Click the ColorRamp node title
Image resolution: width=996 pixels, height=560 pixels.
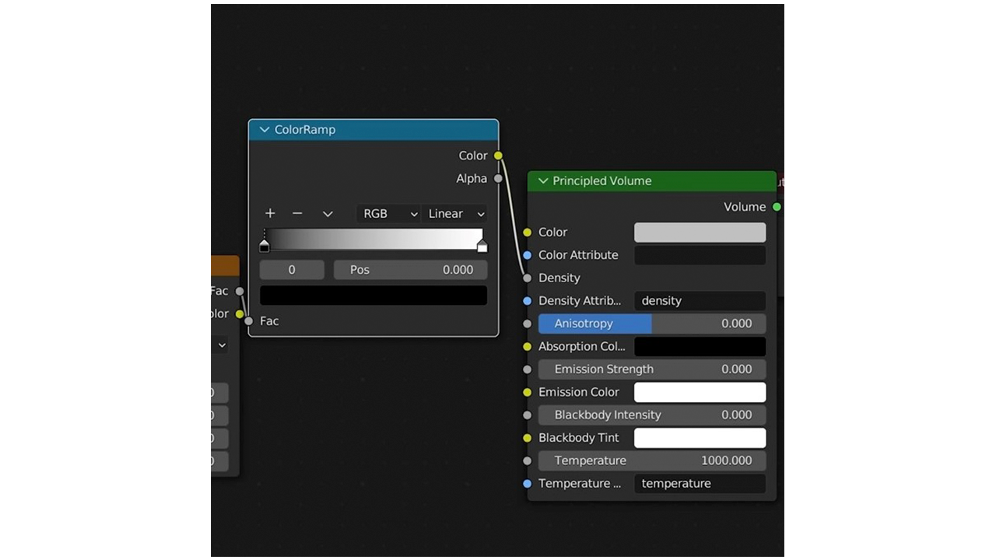point(305,130)
